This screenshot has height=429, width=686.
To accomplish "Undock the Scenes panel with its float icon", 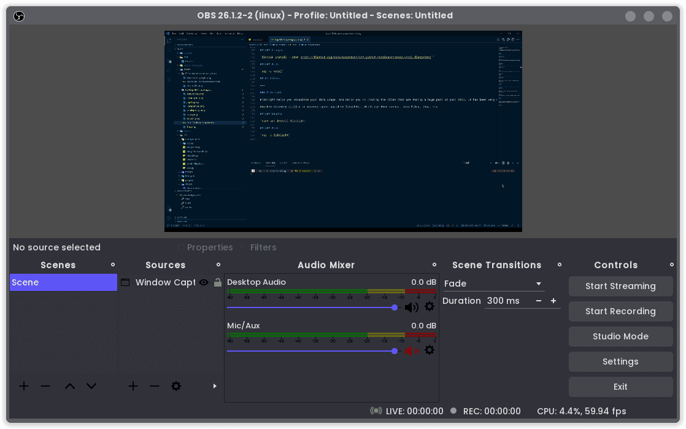I will point(113,265).
